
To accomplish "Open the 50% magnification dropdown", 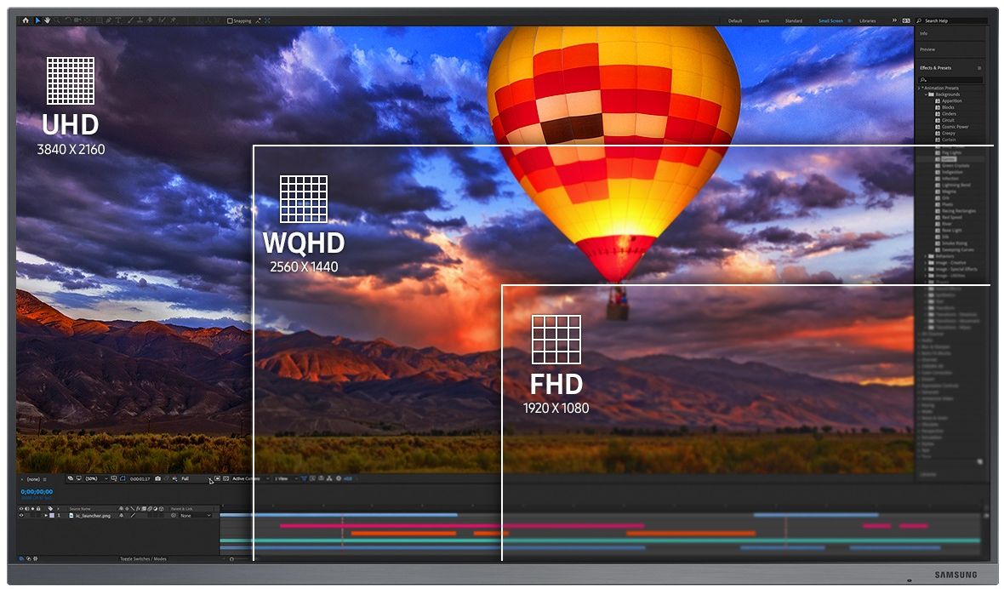I will (96, 479).
